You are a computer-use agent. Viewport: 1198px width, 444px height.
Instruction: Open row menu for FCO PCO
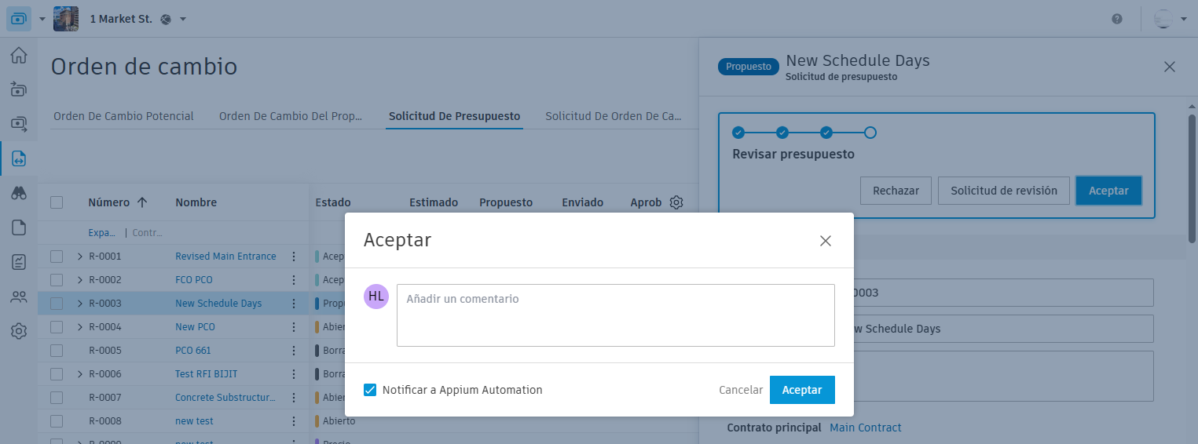pos(294,280)
